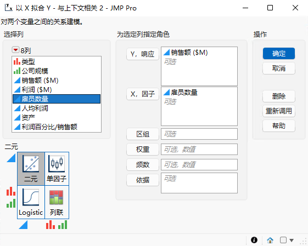Viewport: 308px width, 246px height.
Task: Click the 确定 button
Action: coord(279,53)
